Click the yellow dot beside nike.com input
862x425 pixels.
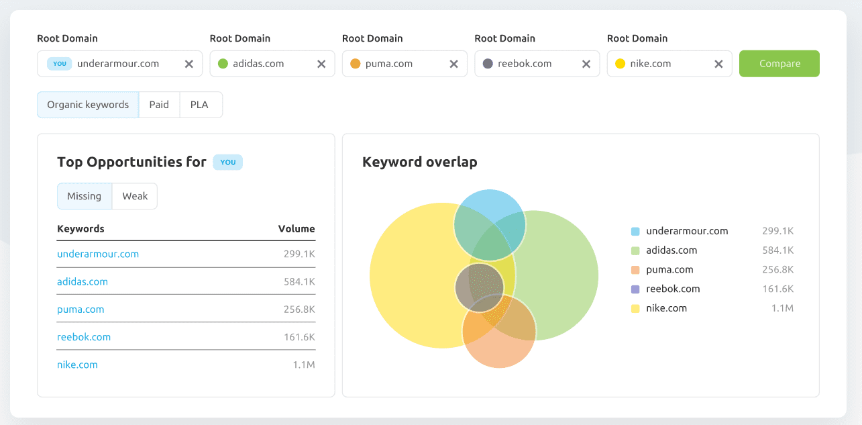click(x=621, y=64)
